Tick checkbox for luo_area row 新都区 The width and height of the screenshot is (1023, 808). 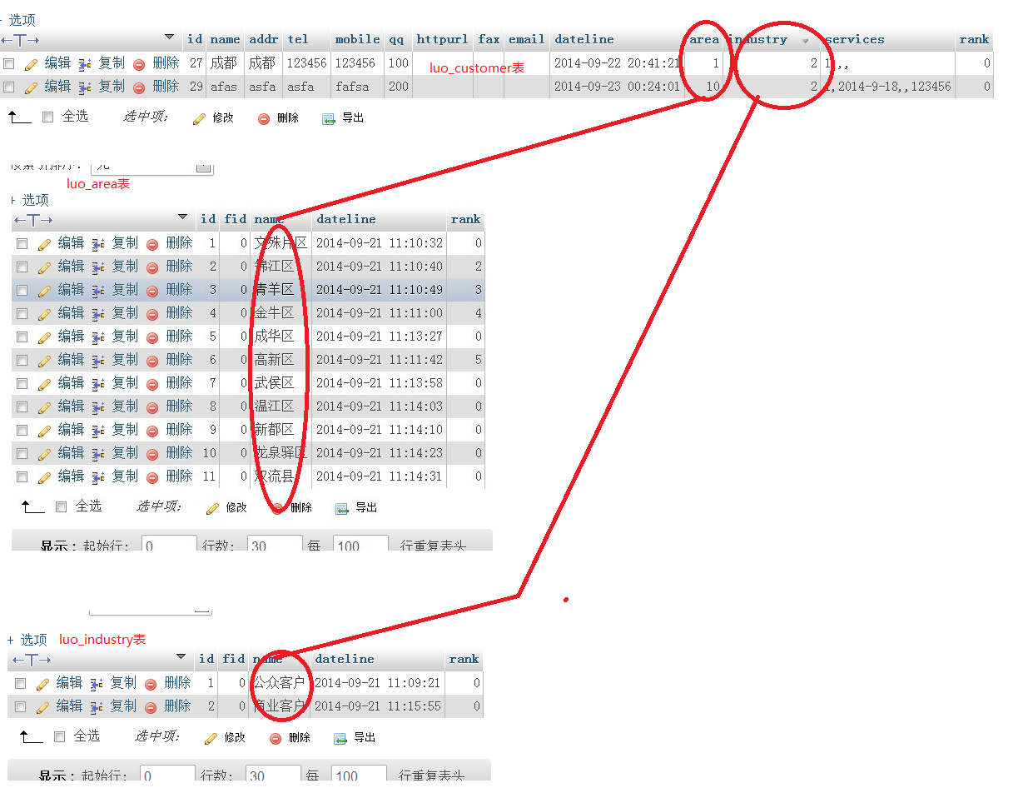click(x=22, y=431)
